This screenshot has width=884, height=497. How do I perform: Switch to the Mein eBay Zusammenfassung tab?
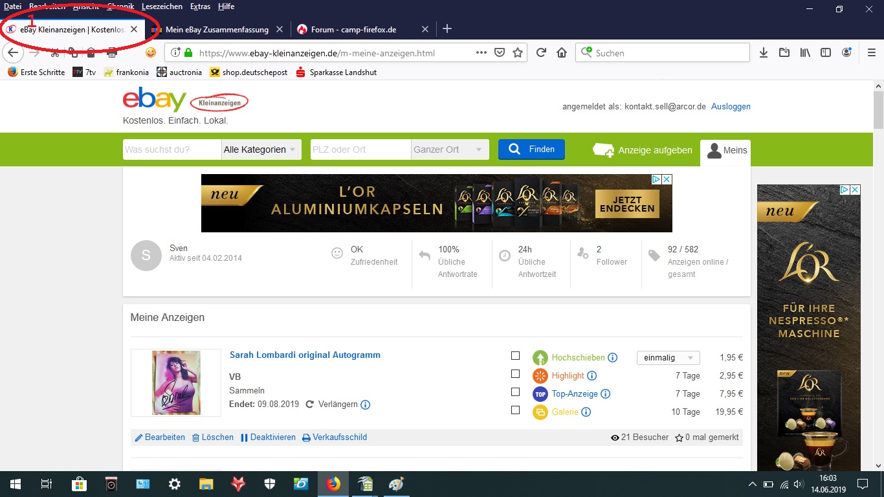[x=217, y=29]
